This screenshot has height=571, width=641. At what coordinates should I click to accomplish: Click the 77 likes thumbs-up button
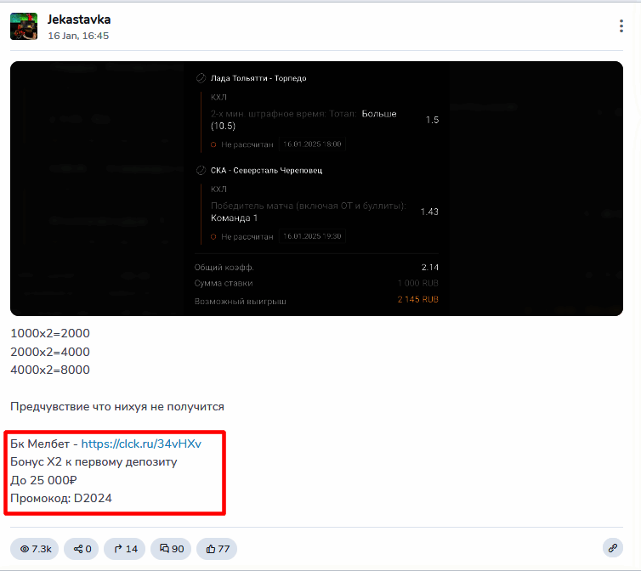tap(217, 549)
